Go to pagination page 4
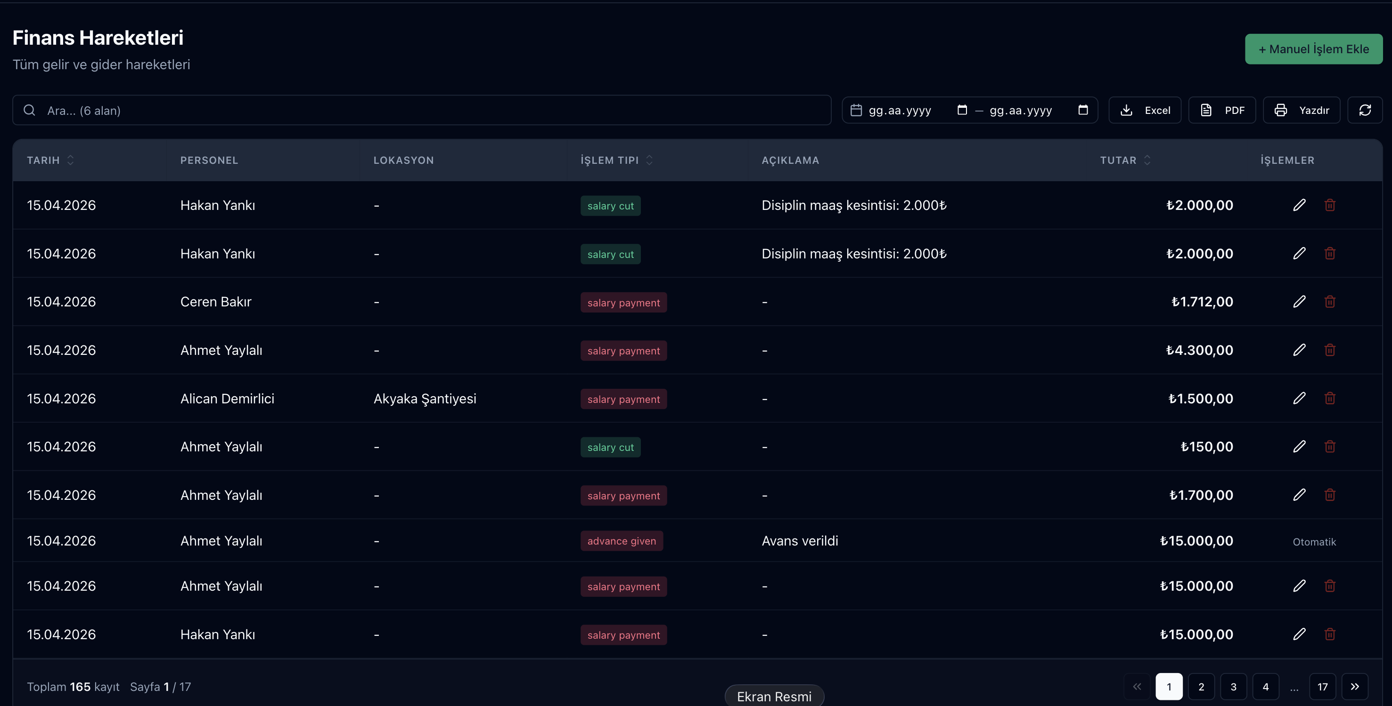1392x706 pixels. point(1266,687)
